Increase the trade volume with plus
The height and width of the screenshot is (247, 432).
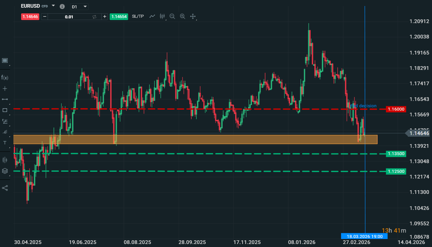[x=105, y=17]
